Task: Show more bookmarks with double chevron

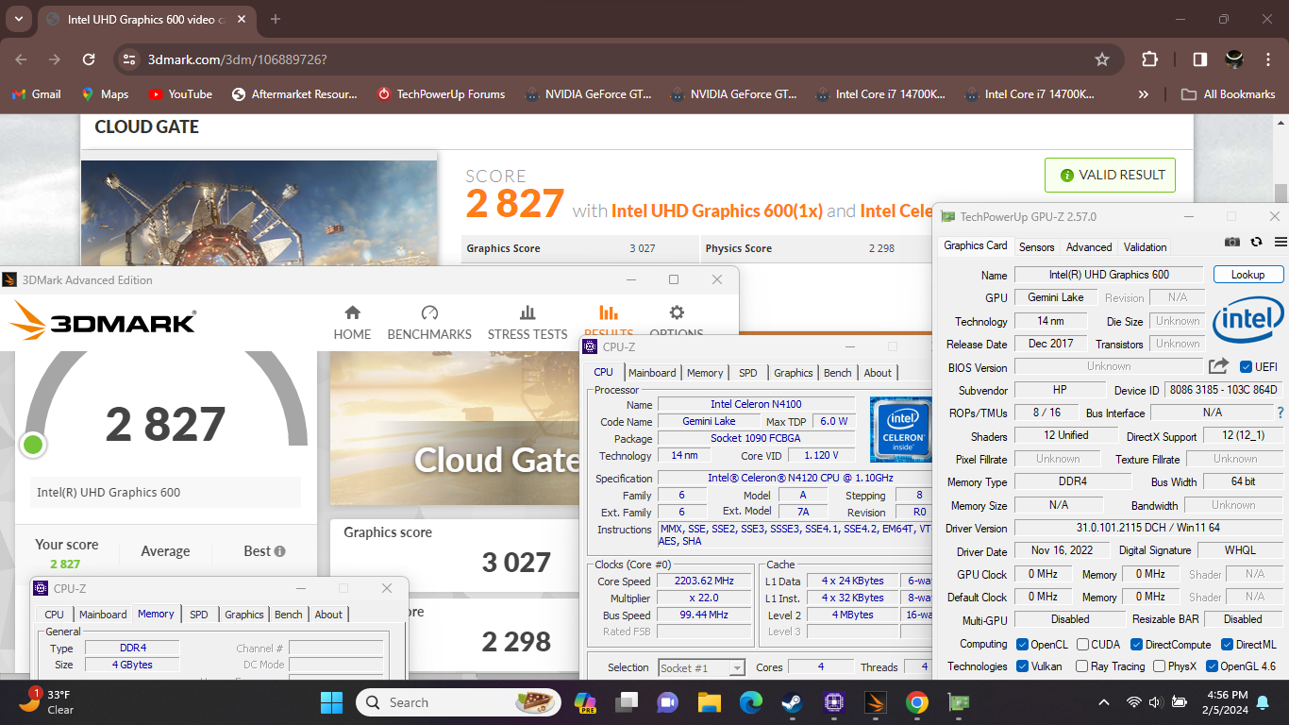Action: pyautogui.click(x=1144, y=94)
